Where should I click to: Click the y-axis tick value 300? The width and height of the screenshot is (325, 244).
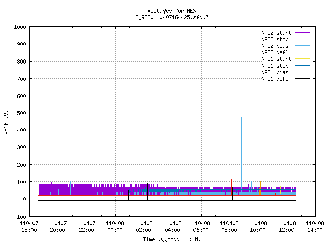21,147
